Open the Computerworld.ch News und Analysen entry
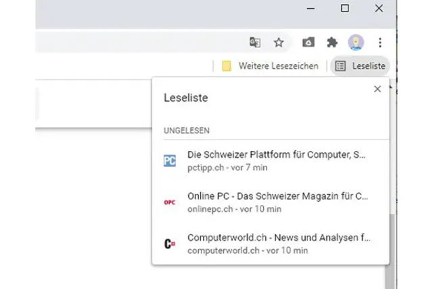 (x=277, y=244)
